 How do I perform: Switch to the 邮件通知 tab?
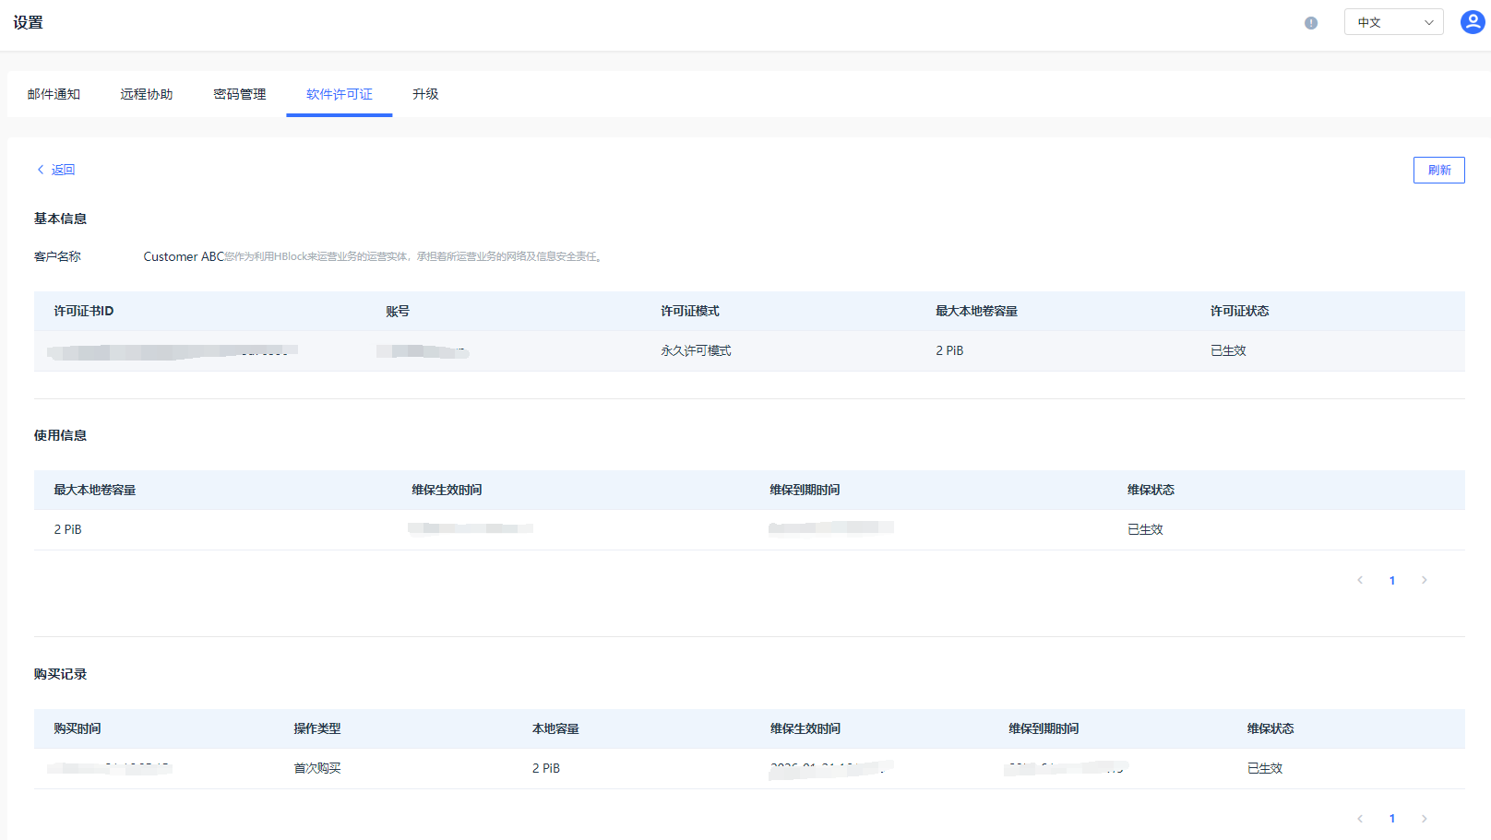click(x=54, y=94)
